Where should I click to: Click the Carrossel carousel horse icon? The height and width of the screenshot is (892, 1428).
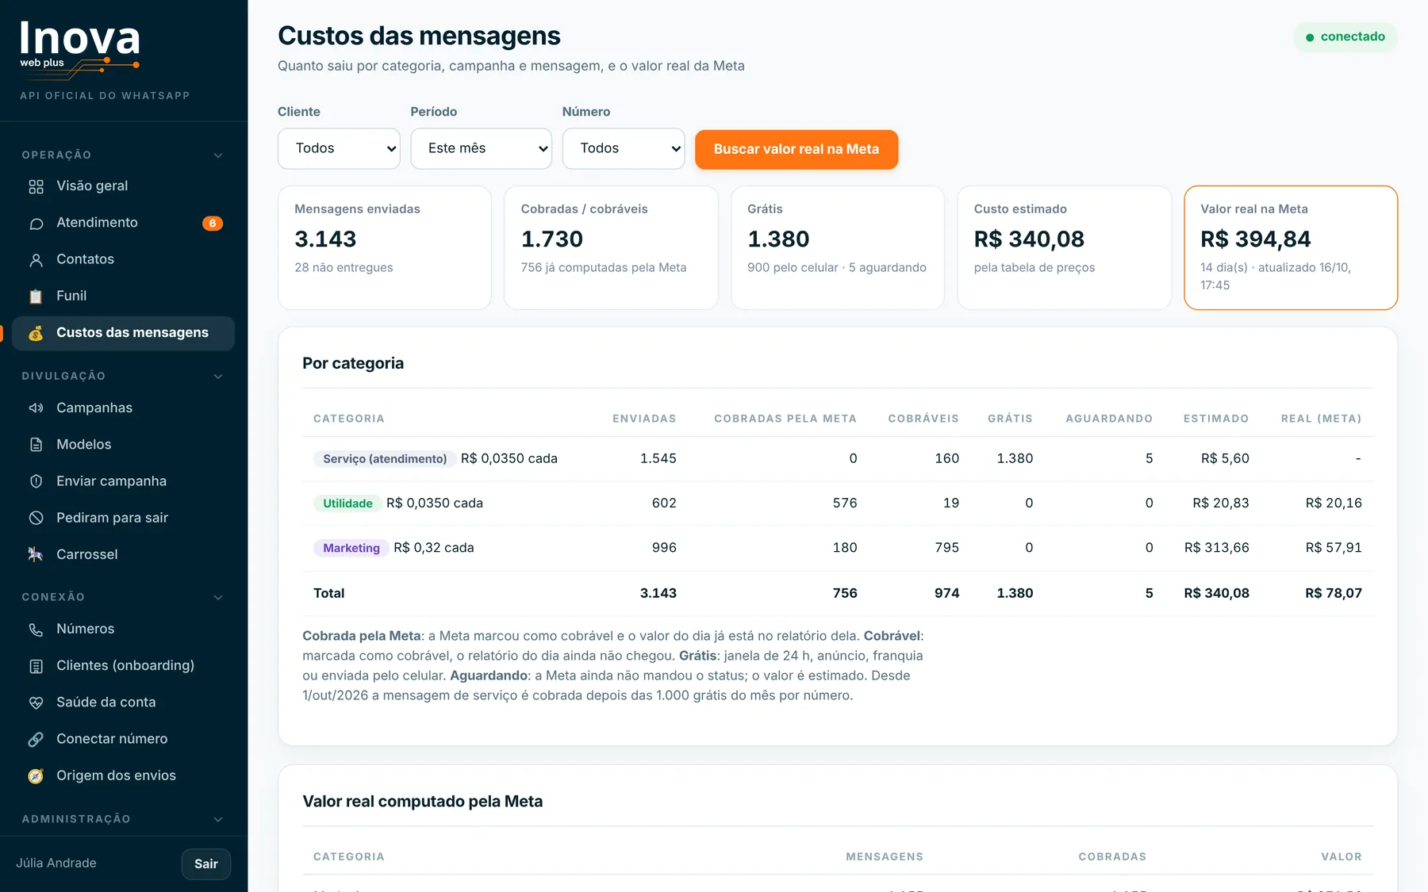(x=36, y=554)
